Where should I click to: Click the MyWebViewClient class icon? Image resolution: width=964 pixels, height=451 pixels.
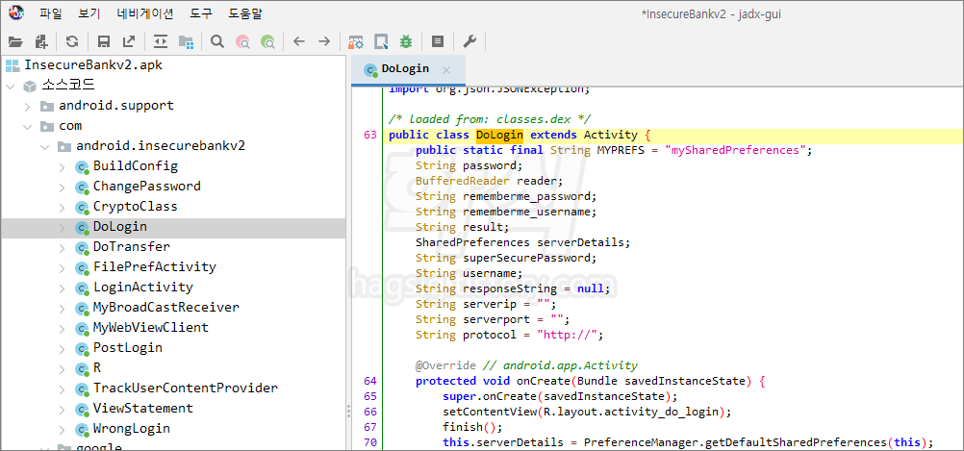pyautogui.click(x=82, y=328)
